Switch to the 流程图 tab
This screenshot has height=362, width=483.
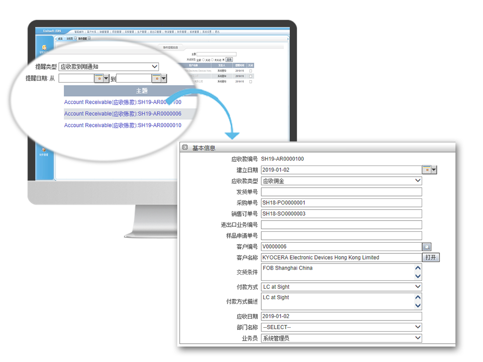pyautogui.click(x=69, y=38)
